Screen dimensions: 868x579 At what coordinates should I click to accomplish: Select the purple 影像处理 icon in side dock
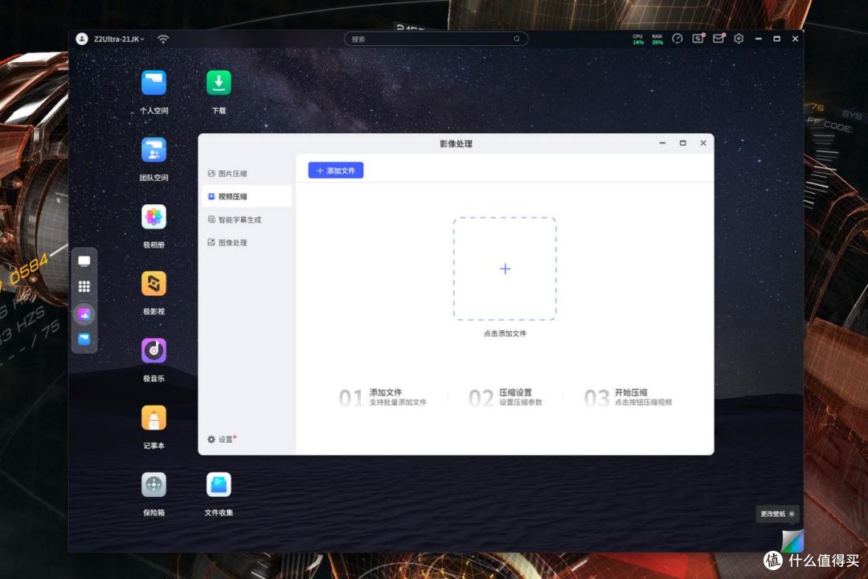[84, 314]
